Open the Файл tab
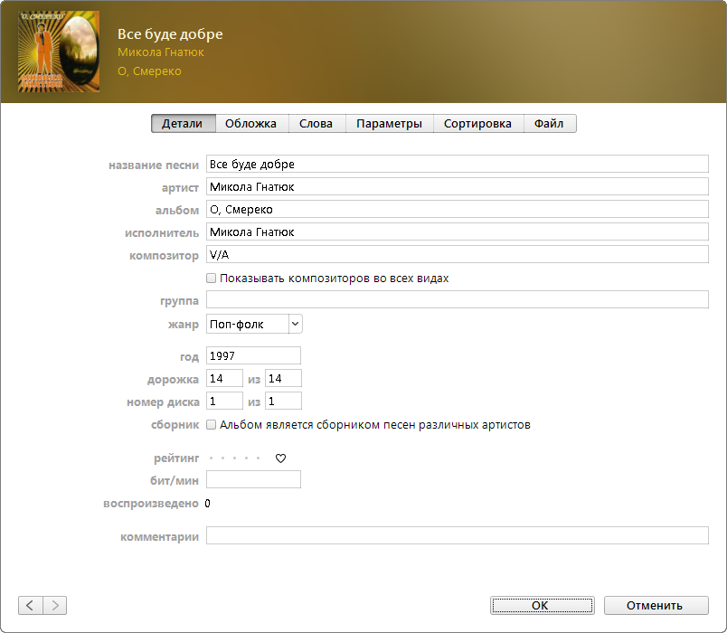The image size is (727, 633). click(x=549, y=124)
